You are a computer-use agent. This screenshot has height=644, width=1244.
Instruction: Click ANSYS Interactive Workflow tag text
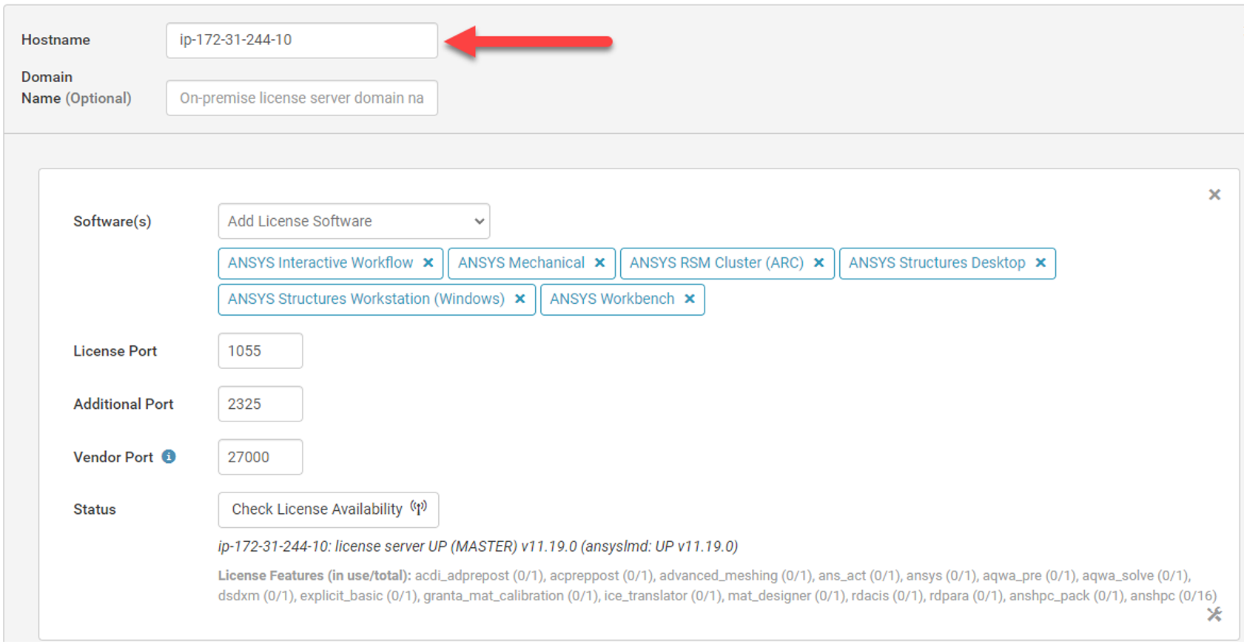[320, 263]
